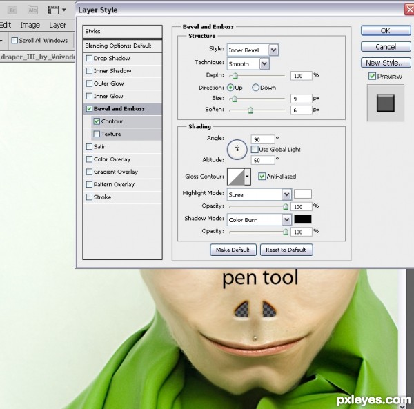
Task: Click the Gloss Contour curve thumbnail
Action: click(x=236, y=177)
